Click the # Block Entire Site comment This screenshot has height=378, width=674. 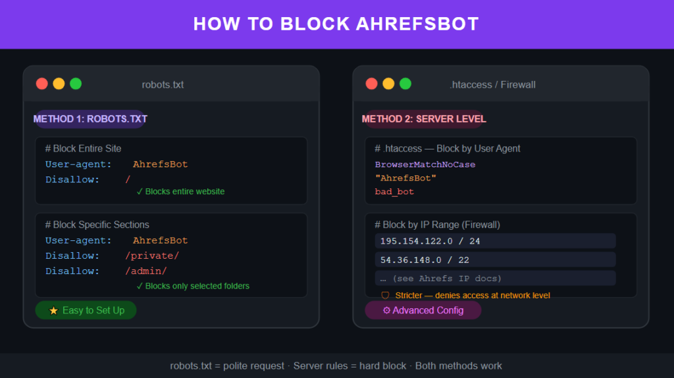(84, 148)
